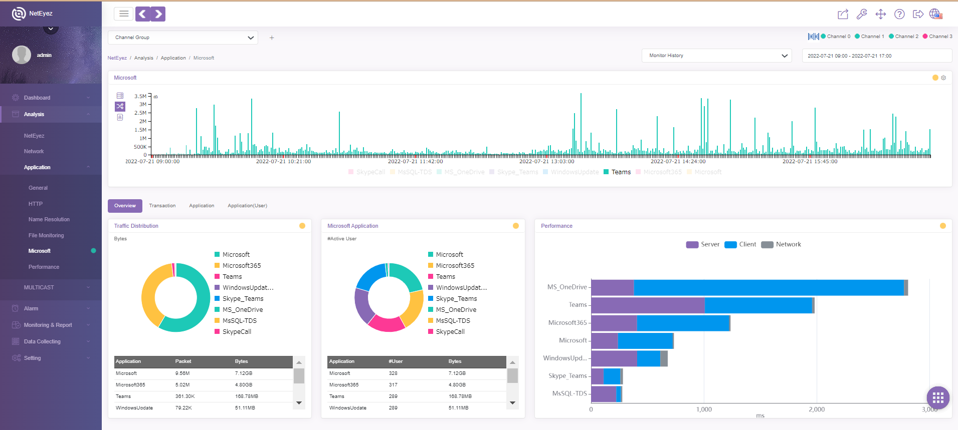Select the Overview tab

pos(125,206)
